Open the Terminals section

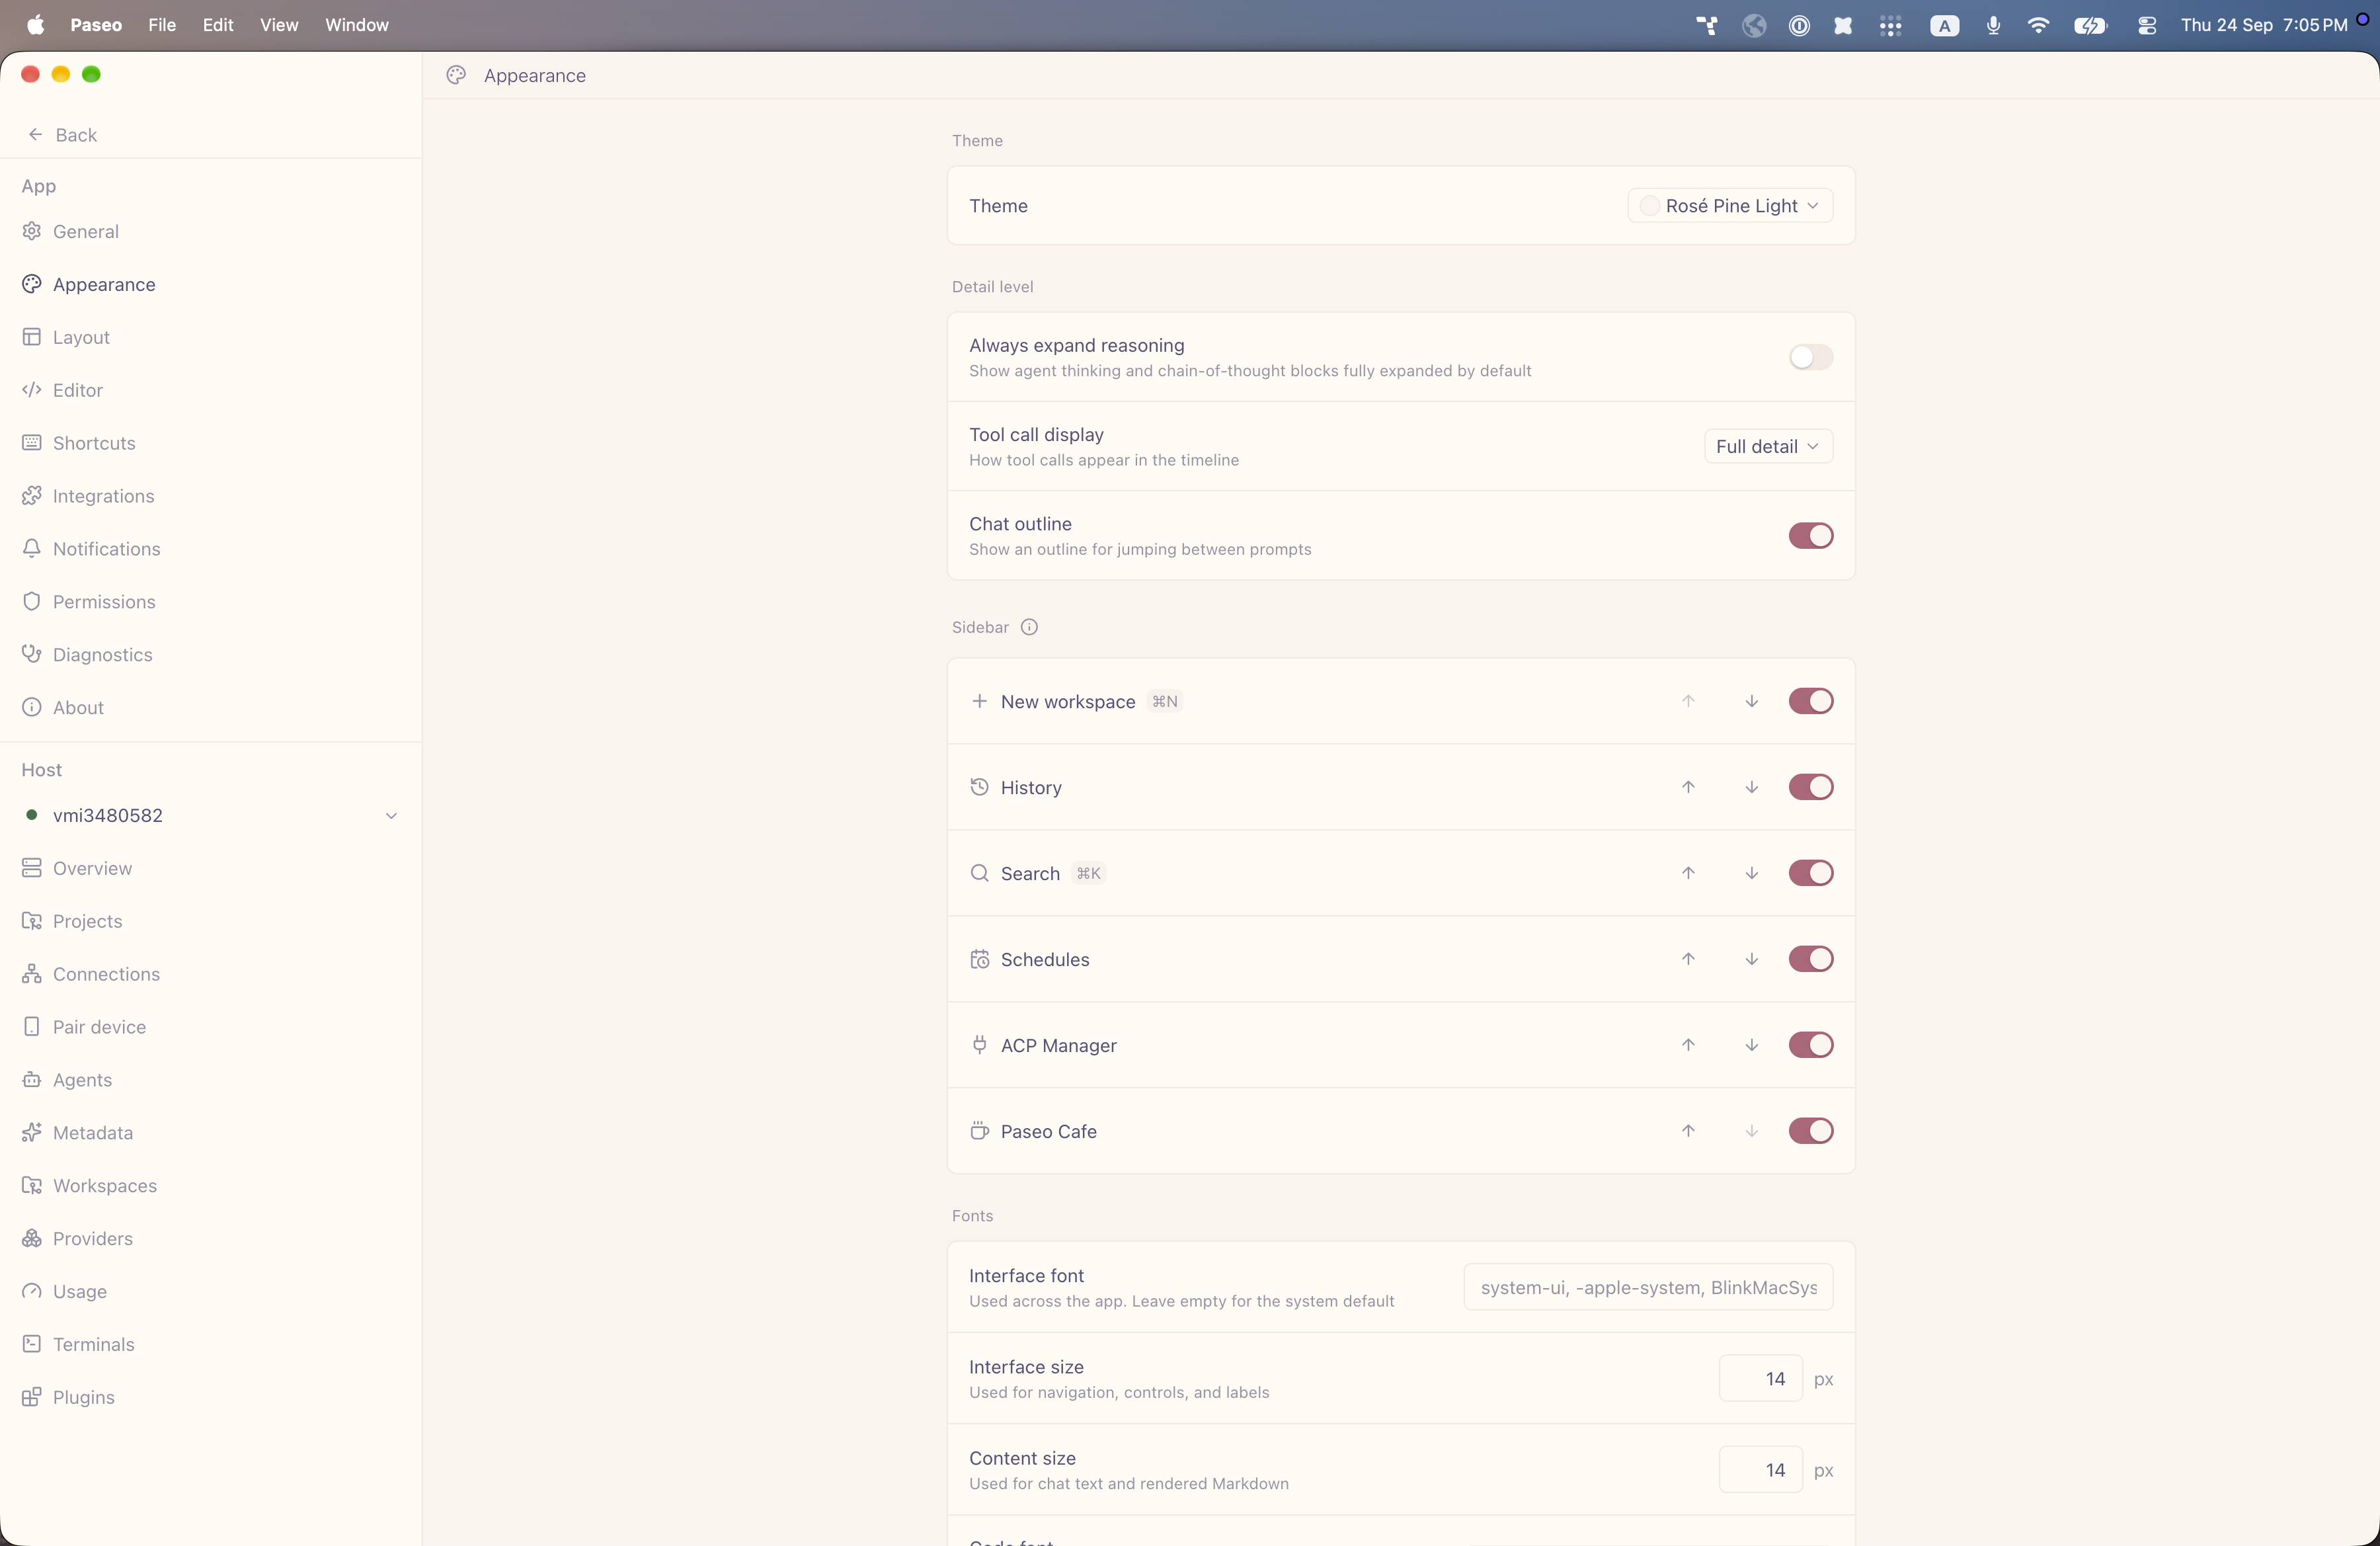(x=211, y=1344)
